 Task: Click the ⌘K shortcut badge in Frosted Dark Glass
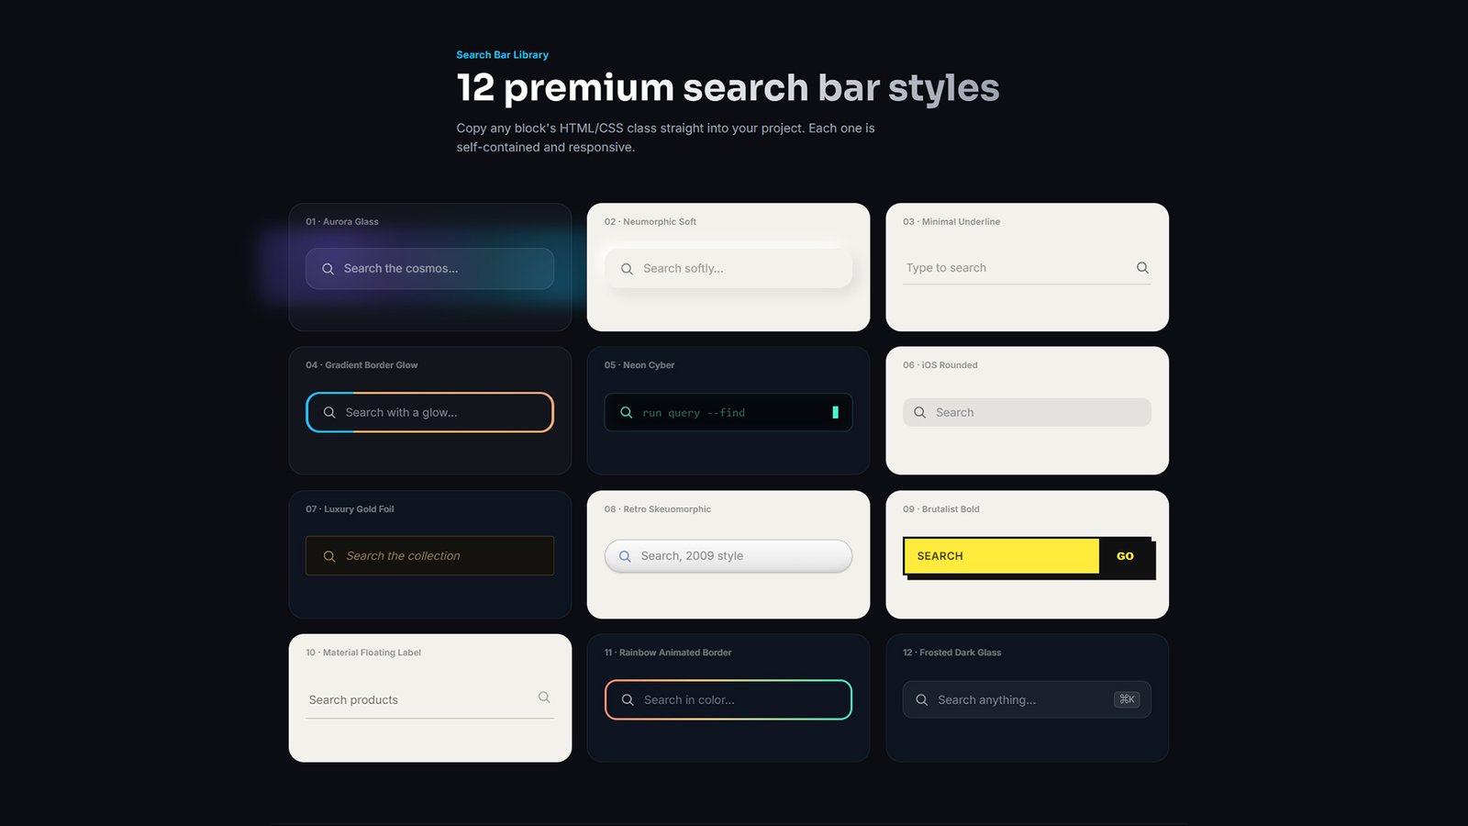click(x=1127, y=699)
